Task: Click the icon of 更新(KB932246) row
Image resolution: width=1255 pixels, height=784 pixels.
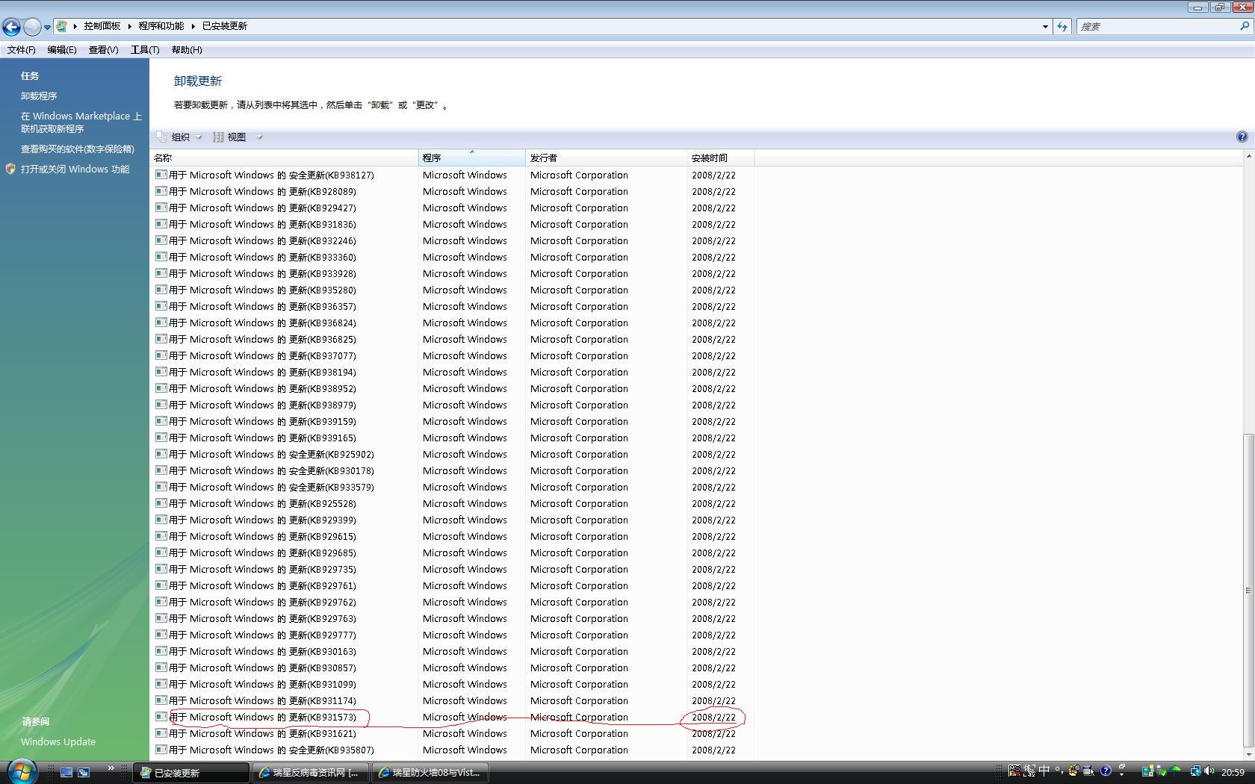Action: [161, 240]
